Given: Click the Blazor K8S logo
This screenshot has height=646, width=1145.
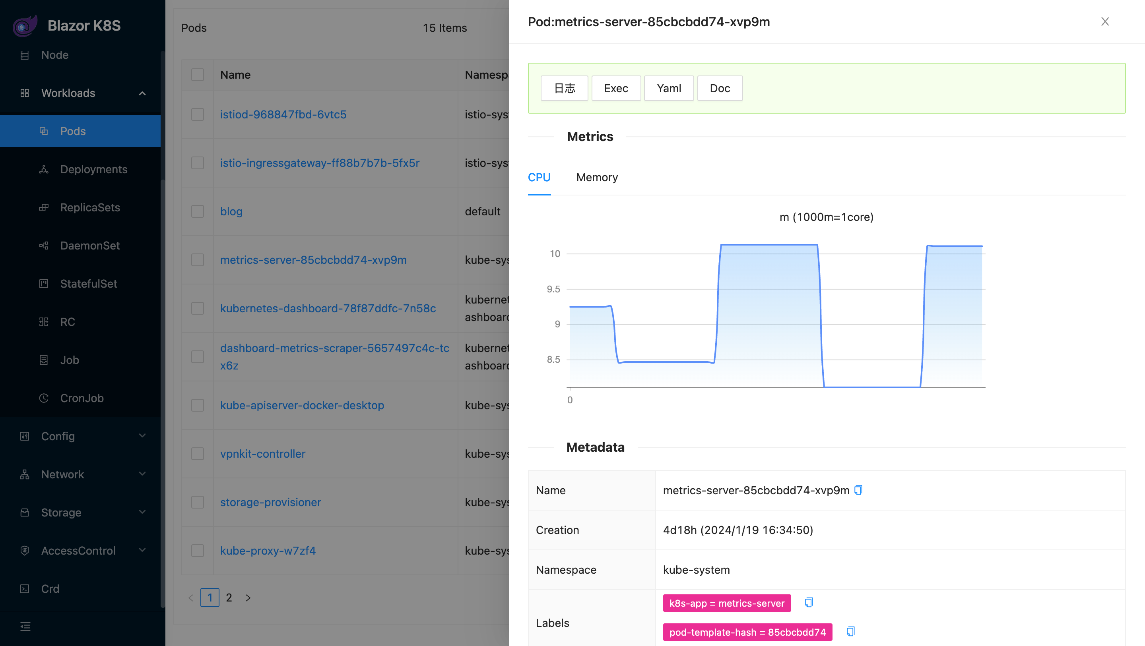Looking at the screenshot, I should (25, 26).
